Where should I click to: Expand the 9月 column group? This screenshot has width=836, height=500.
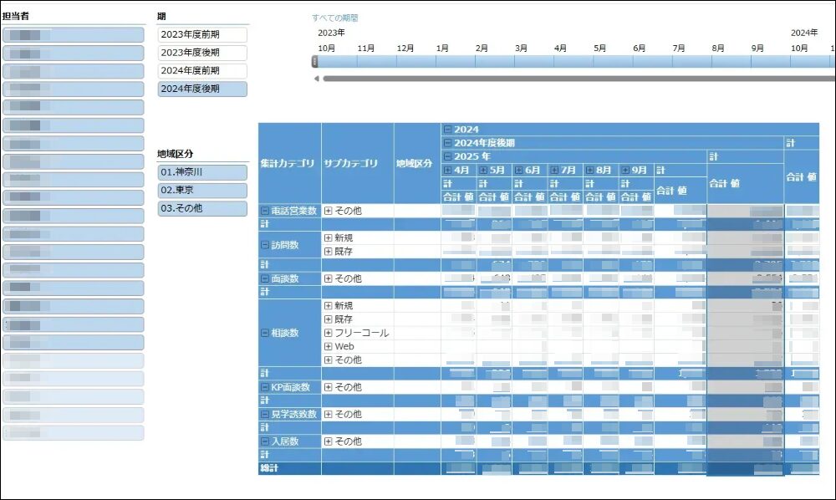[x=624, y=168]
